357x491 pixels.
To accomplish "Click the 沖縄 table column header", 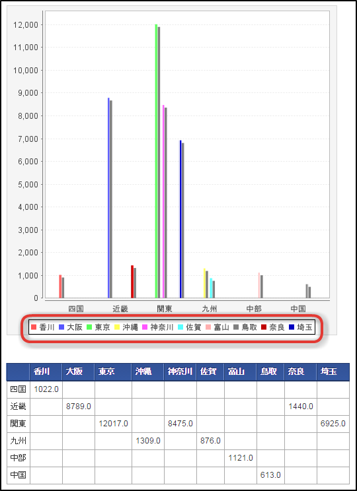I will (x=147, y=372).
